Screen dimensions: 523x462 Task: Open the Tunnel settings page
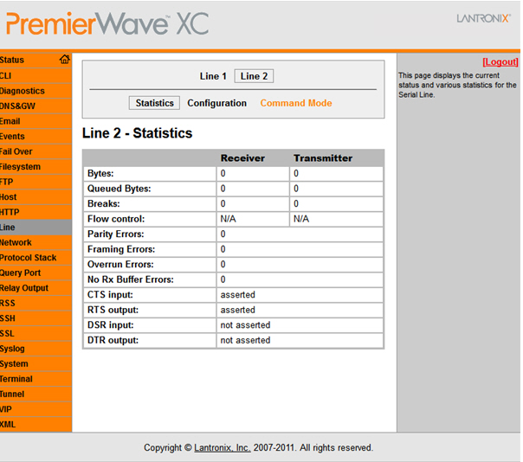tap(13, 394)
